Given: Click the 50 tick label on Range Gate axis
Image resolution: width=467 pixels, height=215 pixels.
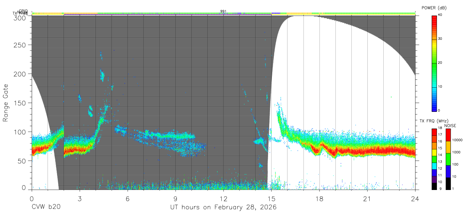Looking at the screenshot, I should pos(22,160).
